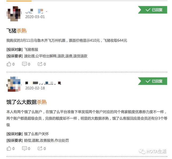Open username above the 2020-03-01 date
The width and height of the screenshot is (172, 159).
pyautogui.click(x=36, y=11)
